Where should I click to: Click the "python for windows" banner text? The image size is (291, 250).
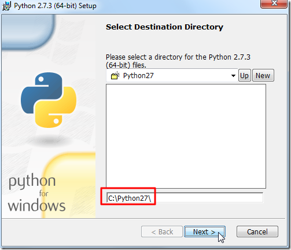point(36,193)
